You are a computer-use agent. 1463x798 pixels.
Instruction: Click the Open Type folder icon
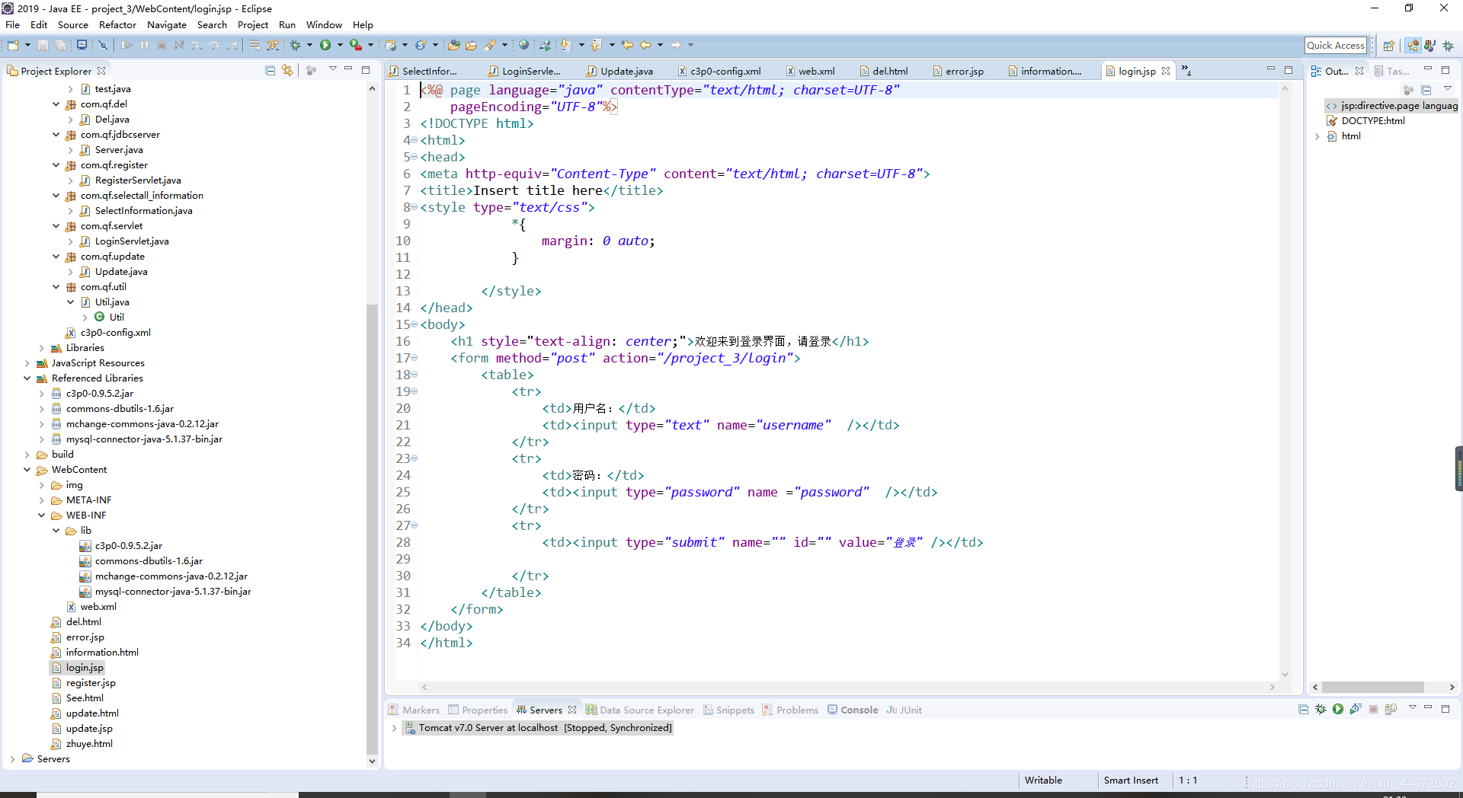[x=453, y=45]
